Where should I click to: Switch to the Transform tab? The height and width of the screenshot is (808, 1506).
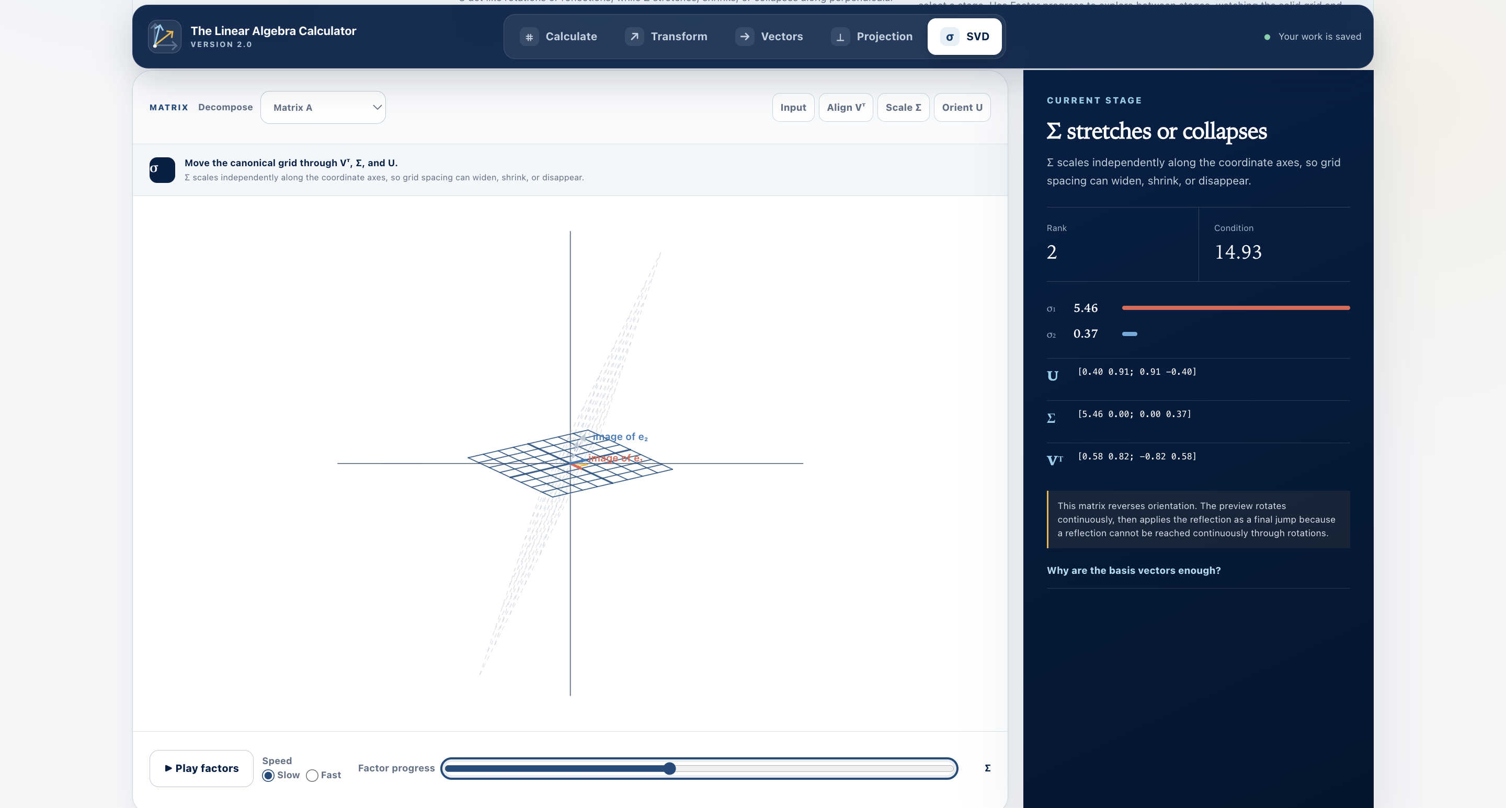coord(667,37)
